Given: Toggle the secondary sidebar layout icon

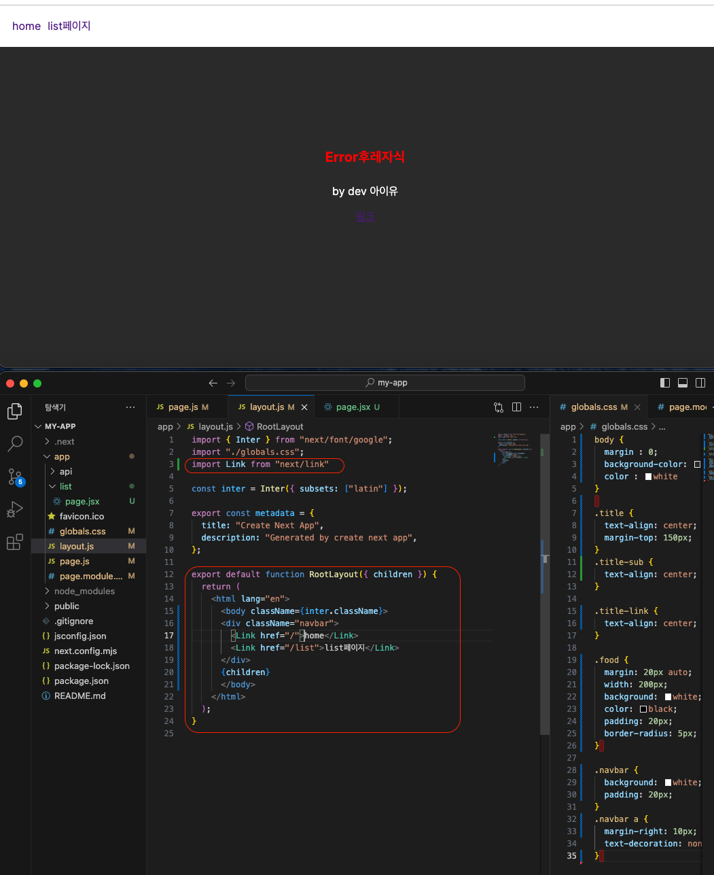Looking at the screenshot, I should 700,383.
